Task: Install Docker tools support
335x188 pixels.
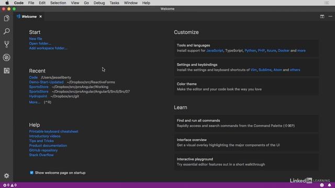Action: click(x=284, y=51)
